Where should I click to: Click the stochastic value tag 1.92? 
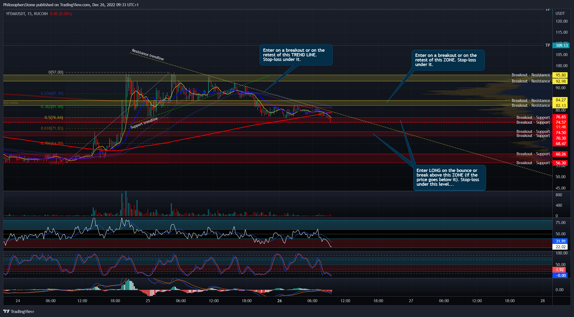(x=559, y=270)
